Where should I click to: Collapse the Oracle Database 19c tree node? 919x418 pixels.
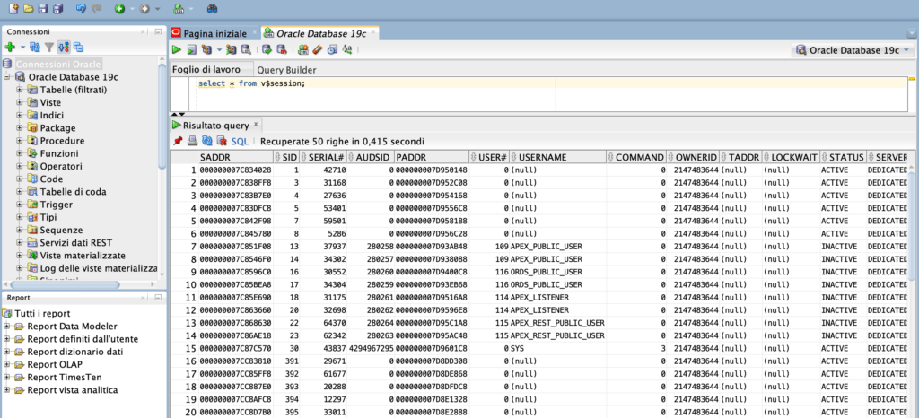(x=7, y=76)
